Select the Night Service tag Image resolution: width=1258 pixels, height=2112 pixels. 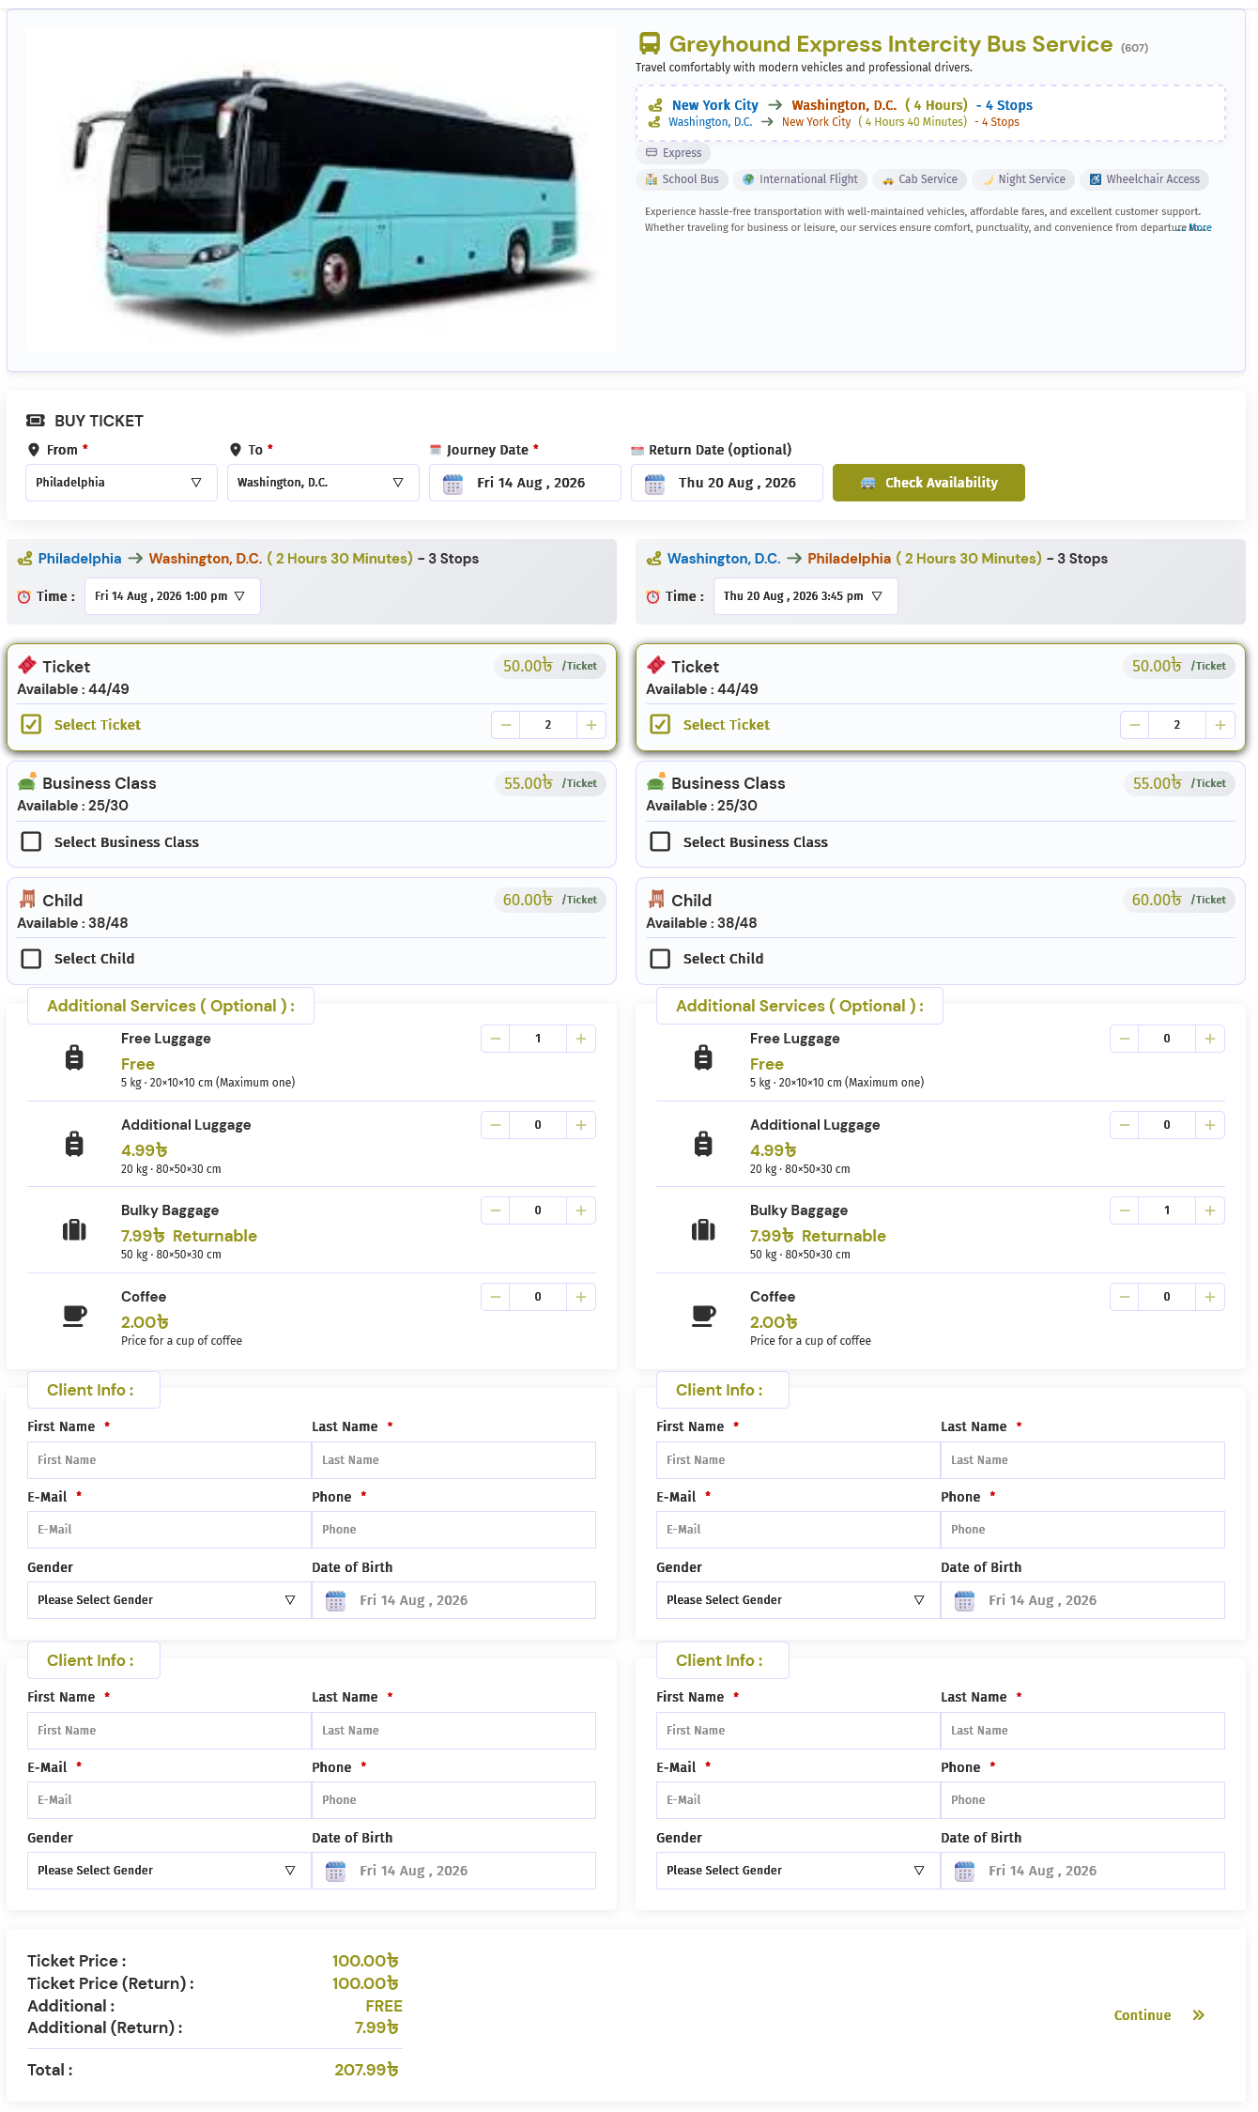(x=1023, y=179)
